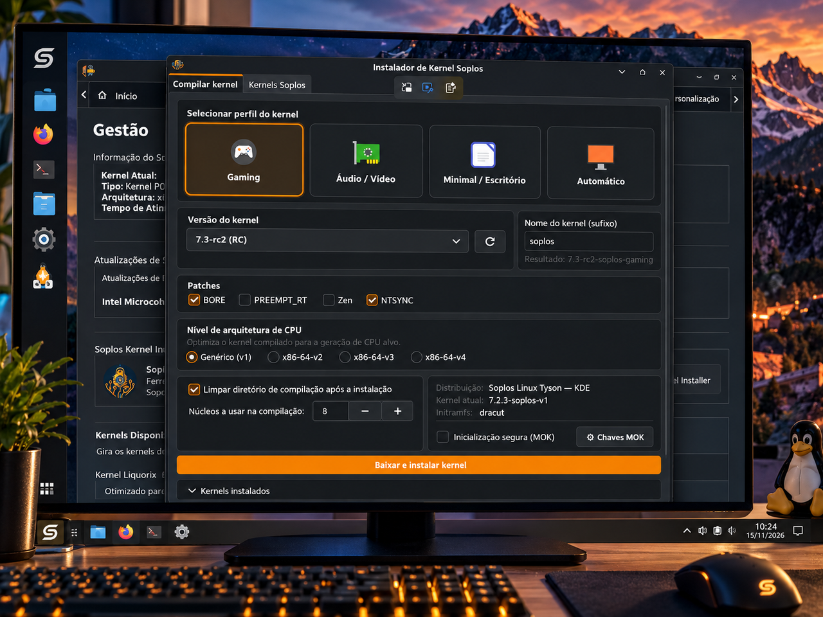Screen dimensions: 823x617
Task: Click the home icon beside Início
Action: (x=102, y=96)
